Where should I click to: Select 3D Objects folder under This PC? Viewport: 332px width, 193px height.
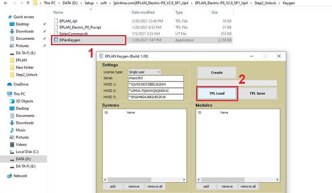[24, 101]
